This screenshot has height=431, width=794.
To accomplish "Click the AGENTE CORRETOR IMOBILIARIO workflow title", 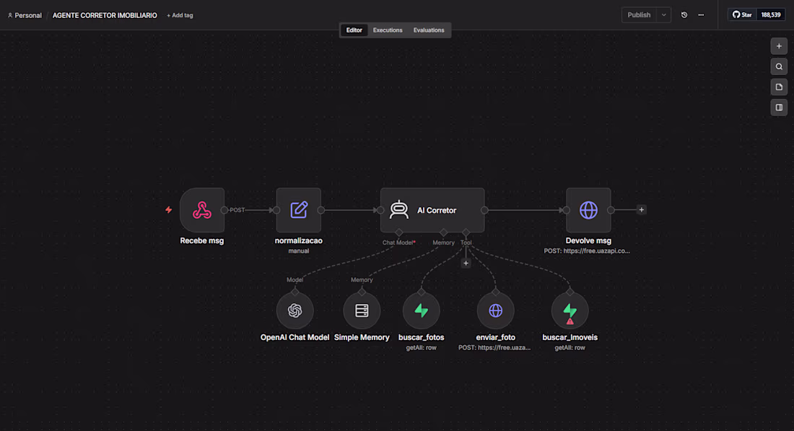I will (105, 15).
